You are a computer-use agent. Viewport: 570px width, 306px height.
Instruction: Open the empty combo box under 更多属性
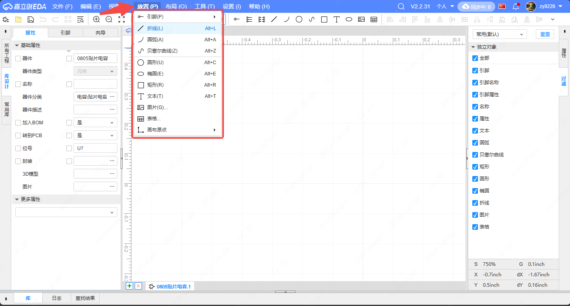tap(66, 212)
